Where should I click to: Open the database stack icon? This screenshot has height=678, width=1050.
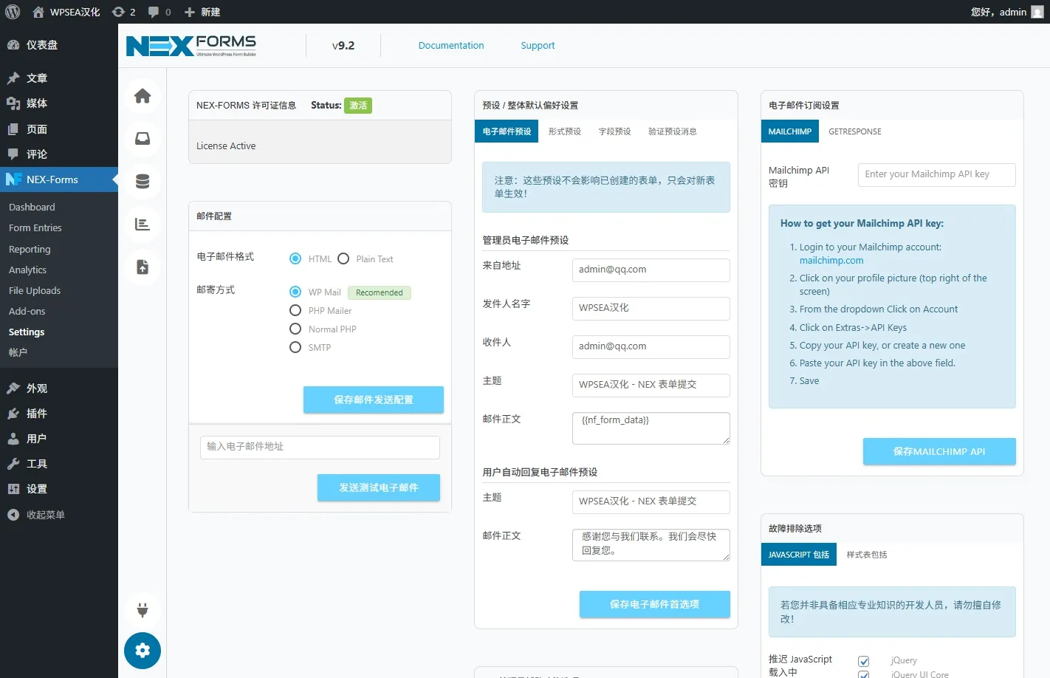click(x=143, y=182)
